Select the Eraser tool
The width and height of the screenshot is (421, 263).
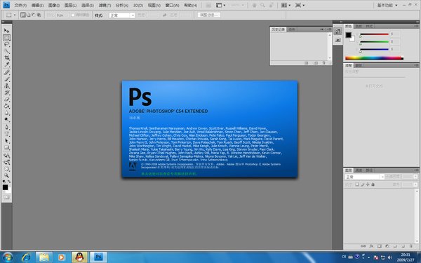tap(7, 100)
